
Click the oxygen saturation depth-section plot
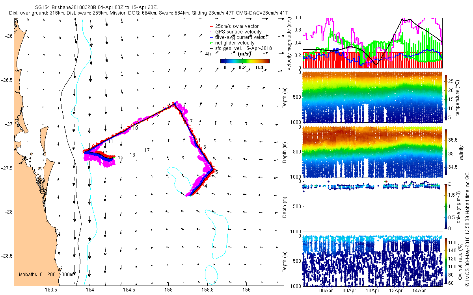pos(372,261)
